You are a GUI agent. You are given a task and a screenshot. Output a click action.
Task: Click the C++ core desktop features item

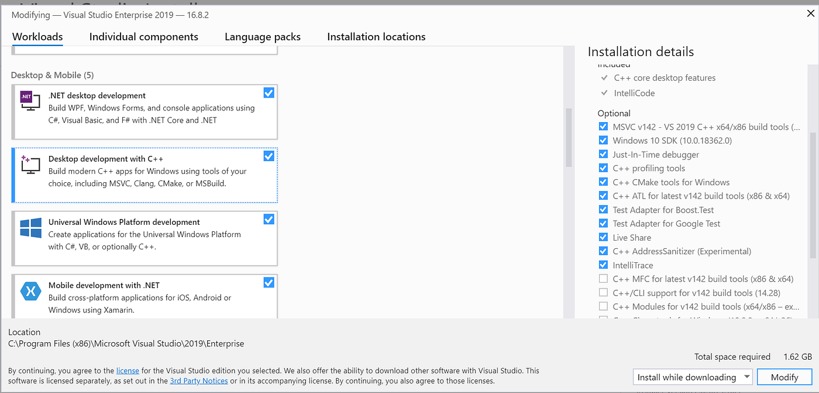tap(665, 78)
